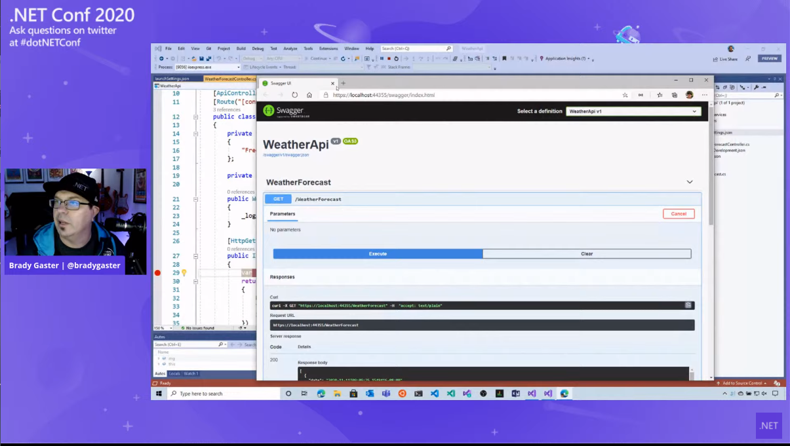
Task: Open the browser collections icon
Action: [x=675, y=95]
